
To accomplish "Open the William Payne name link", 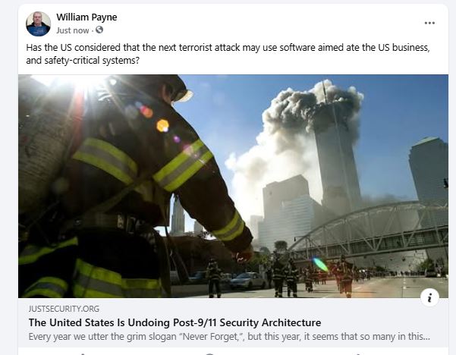I will coord(86,17).
